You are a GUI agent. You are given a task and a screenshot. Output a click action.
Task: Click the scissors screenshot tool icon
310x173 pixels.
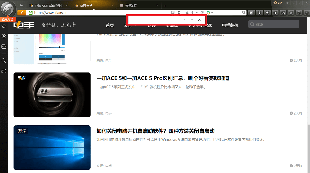click(299, 13)
